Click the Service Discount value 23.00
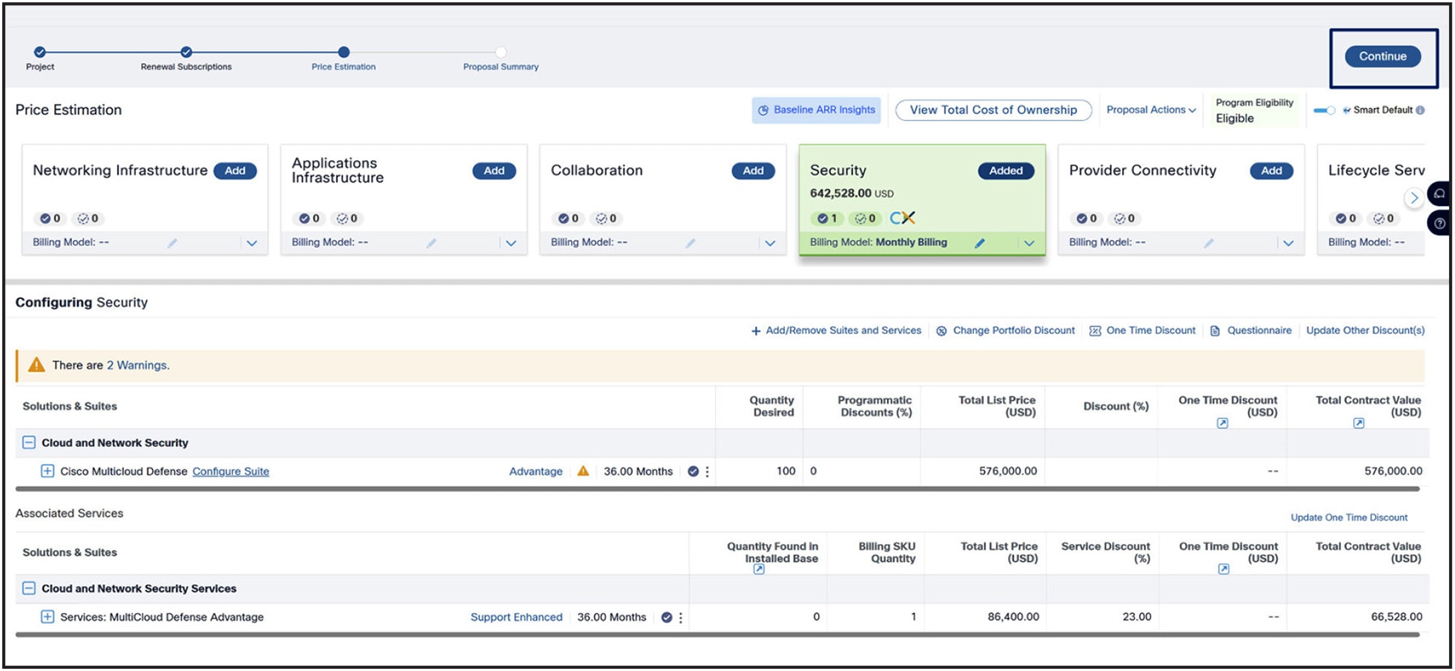Image resolution: width=1455 pixels, height=671 pixels. coord(1136,617)
